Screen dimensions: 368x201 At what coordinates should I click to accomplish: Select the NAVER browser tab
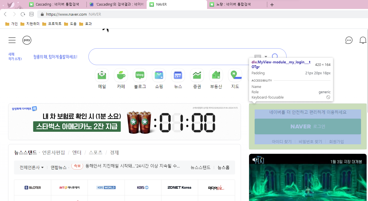[177, 4]
